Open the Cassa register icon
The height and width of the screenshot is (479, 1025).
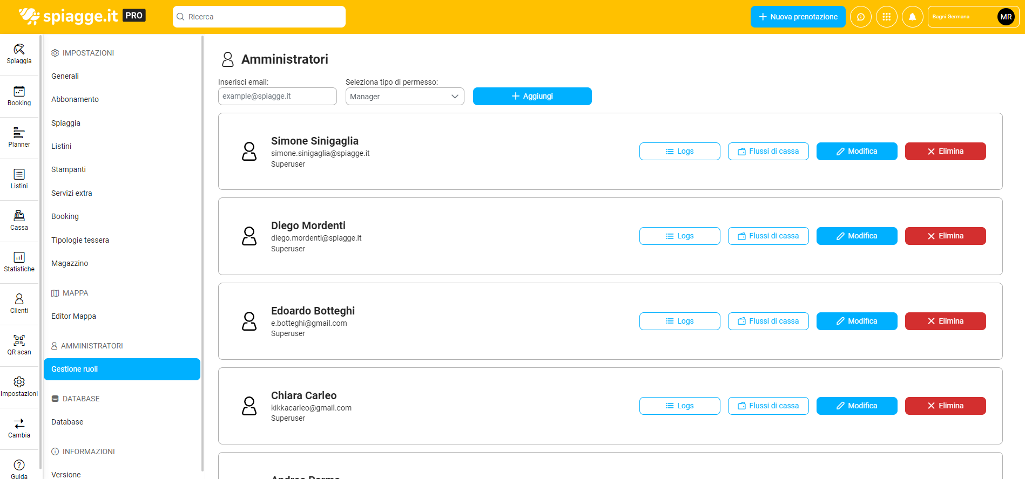click(19, 216)
